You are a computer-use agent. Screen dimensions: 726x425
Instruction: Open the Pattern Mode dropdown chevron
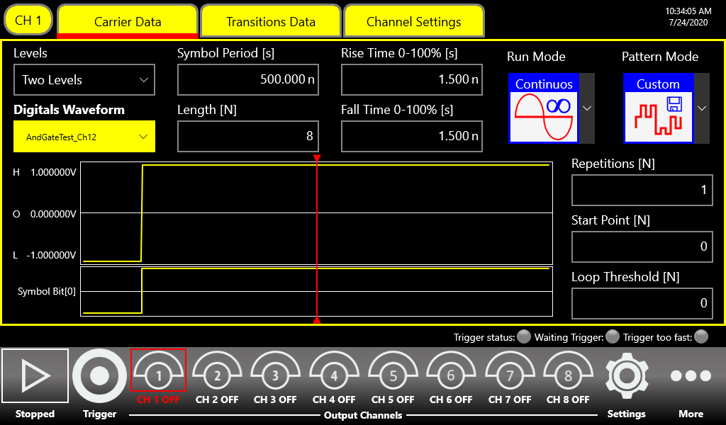click(701, 108)
